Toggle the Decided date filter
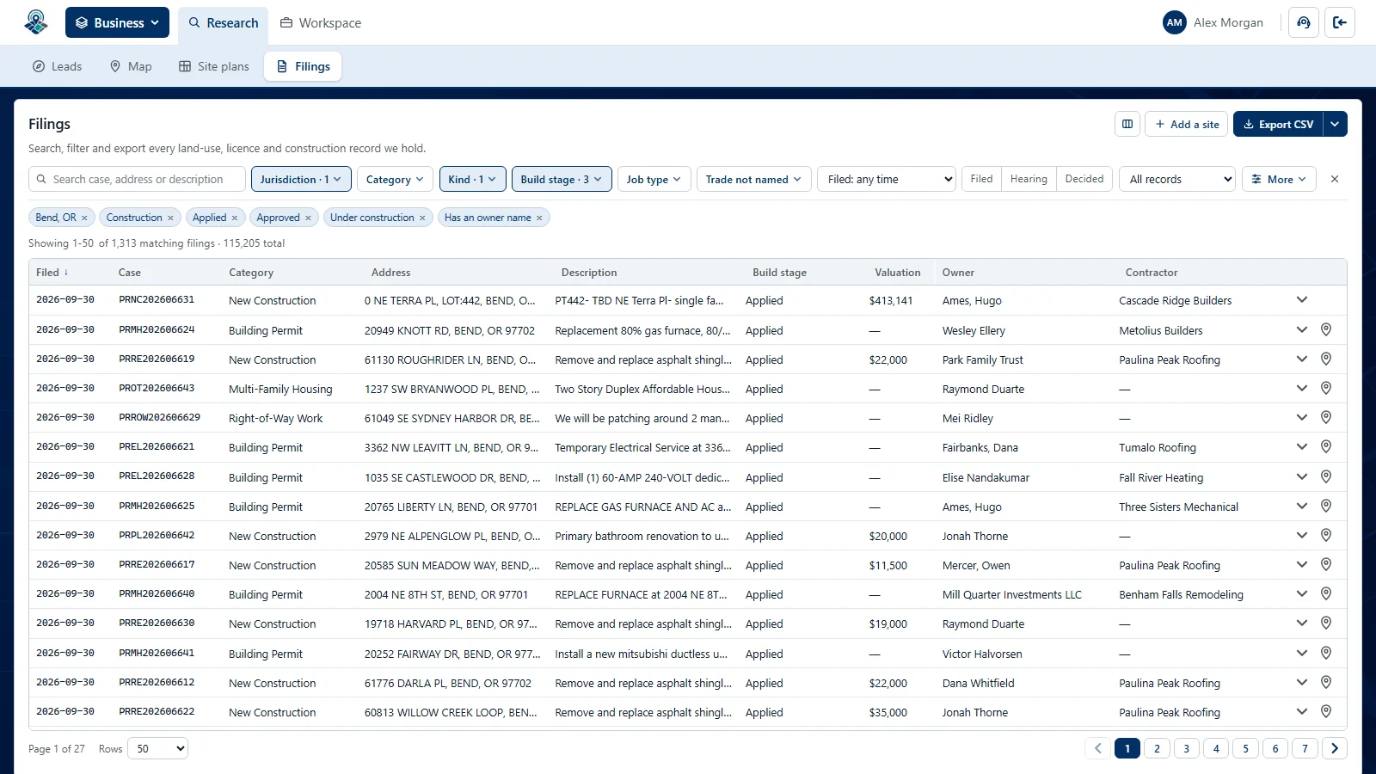 (x=1084, y=179)
